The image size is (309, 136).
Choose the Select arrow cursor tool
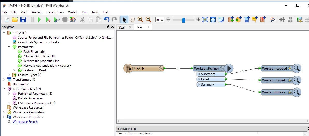point(124,19)
